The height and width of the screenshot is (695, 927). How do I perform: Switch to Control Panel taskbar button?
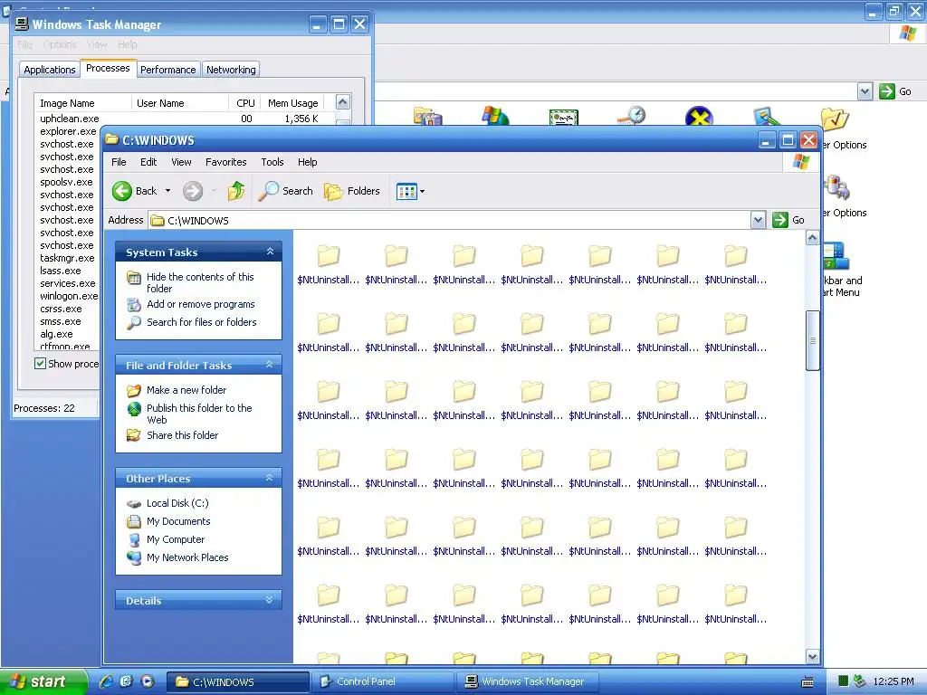384,681
